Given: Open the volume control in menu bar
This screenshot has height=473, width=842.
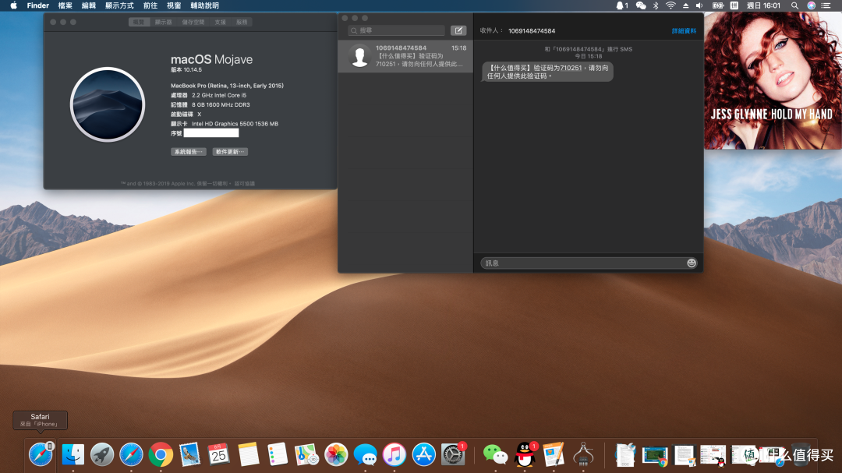Looking at the screenshot, I should tap(699, 5).
